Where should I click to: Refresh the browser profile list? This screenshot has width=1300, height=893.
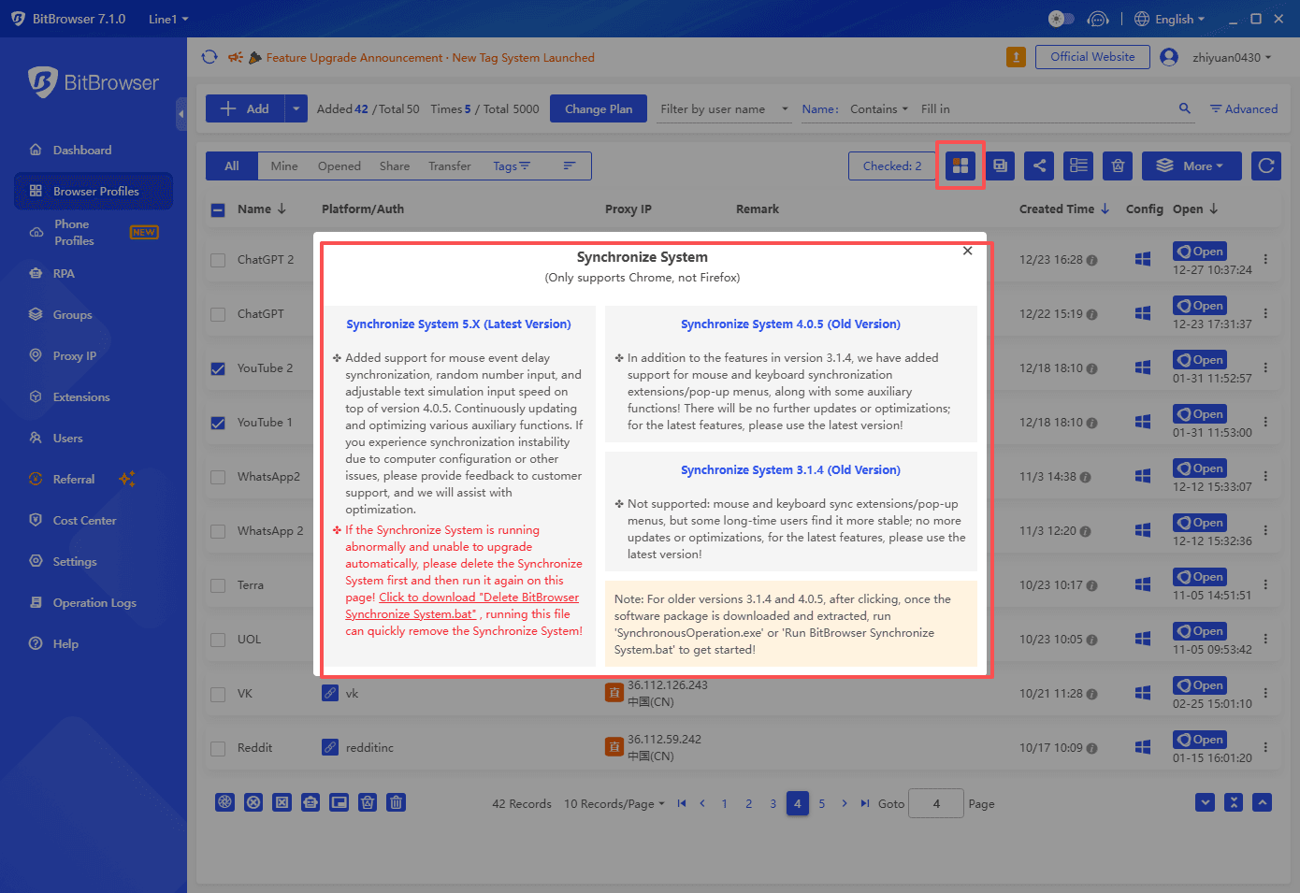pos(1266,166)
